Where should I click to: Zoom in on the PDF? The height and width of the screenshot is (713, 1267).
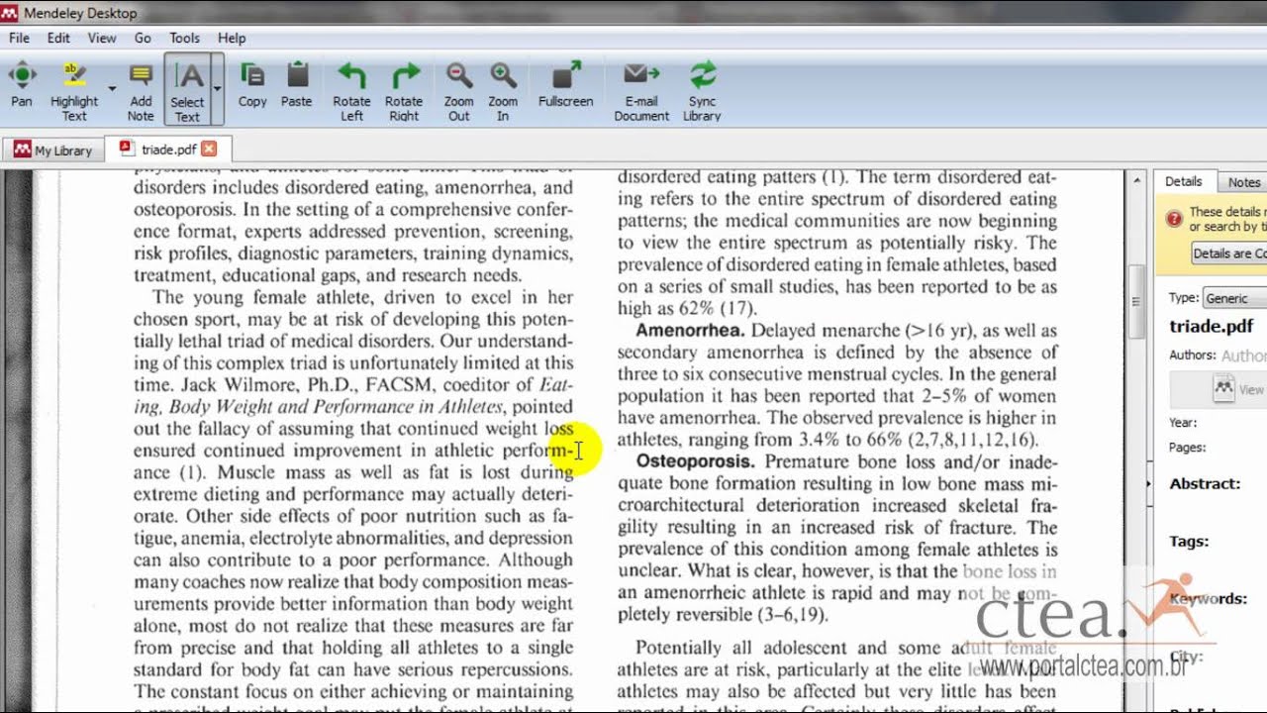click(503, 90)
